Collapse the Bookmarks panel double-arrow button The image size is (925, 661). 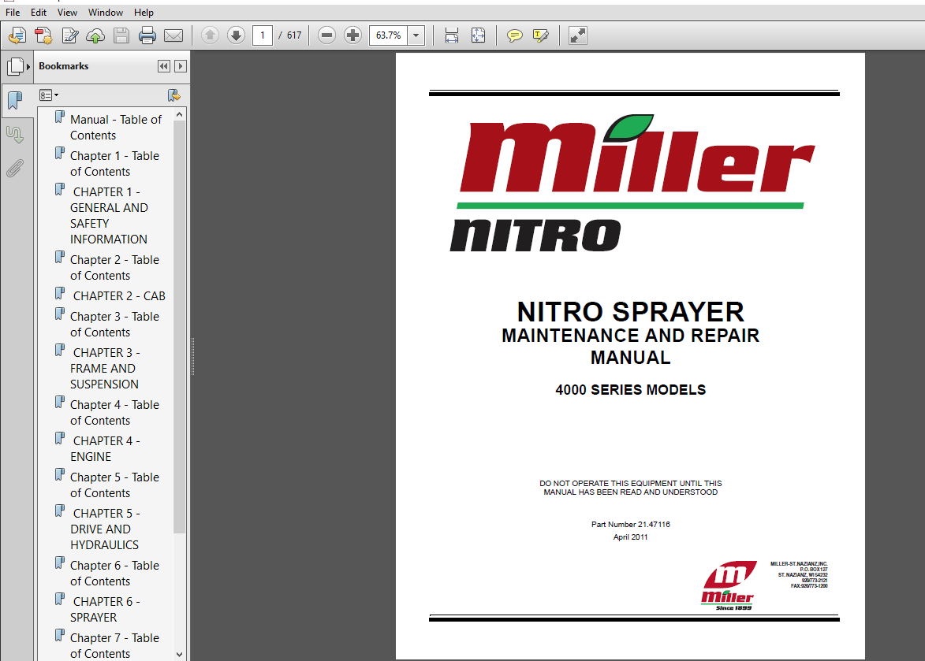tap(164, 66)
